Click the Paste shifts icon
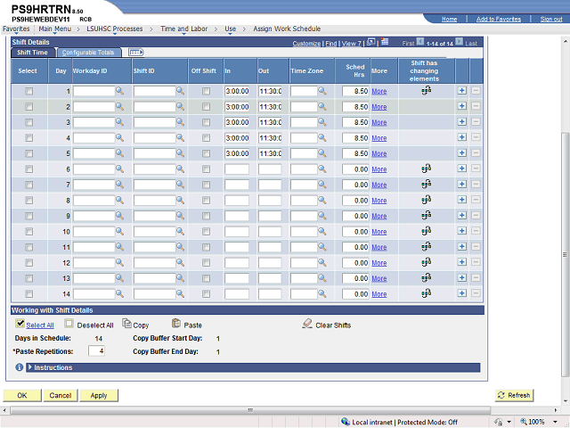This screenshot has height=428, width=570. (175, 325)
